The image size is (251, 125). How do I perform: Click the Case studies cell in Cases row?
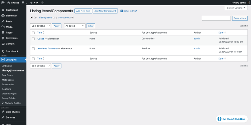coord(148,38)
